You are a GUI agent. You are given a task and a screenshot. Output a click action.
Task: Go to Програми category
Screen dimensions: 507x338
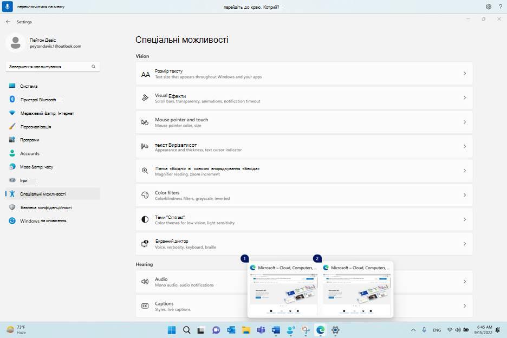point(53,140)
